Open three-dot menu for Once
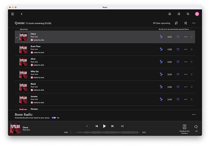 186,37
